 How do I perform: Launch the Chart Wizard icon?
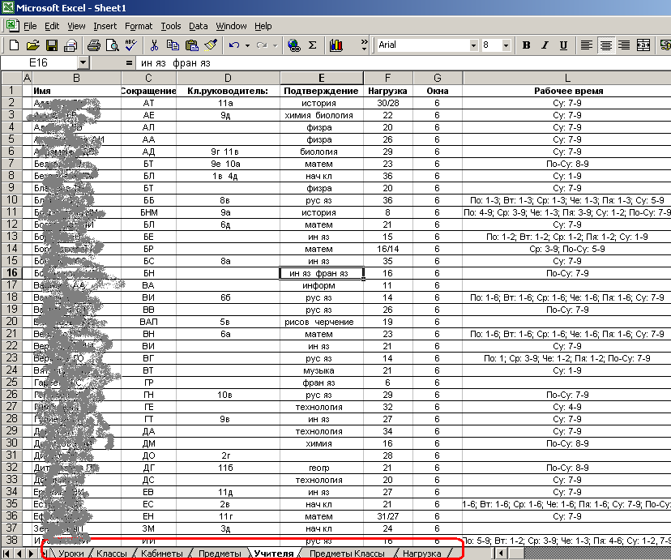coord(335,45)
